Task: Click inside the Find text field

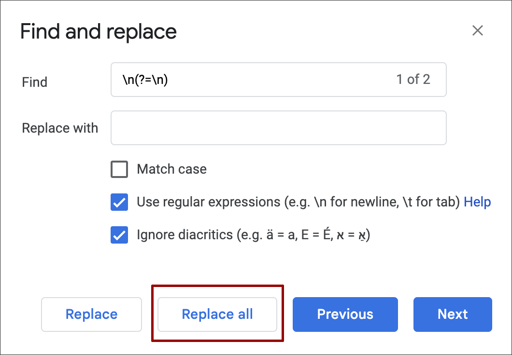Action: (270, 80)
